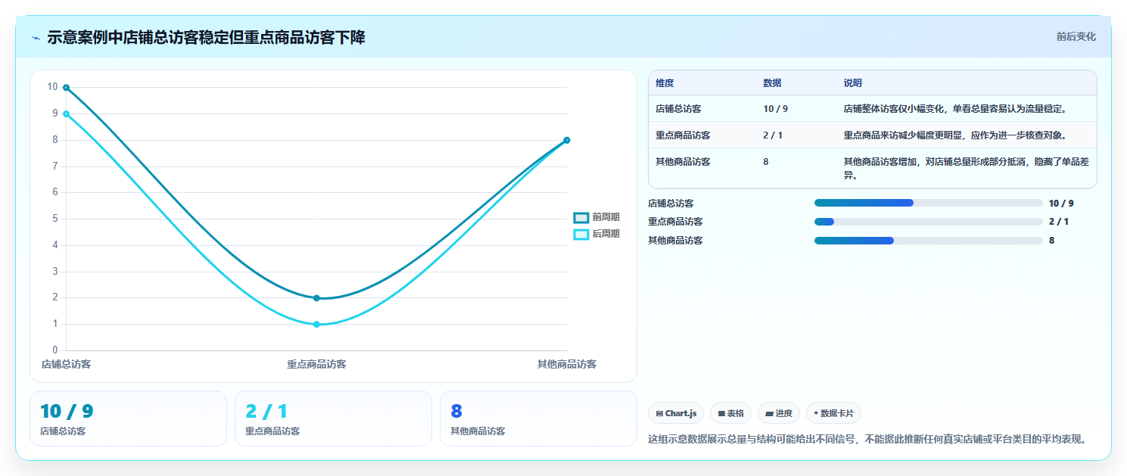Click the 10 / 9 value in the table

[x=775, y=109]
